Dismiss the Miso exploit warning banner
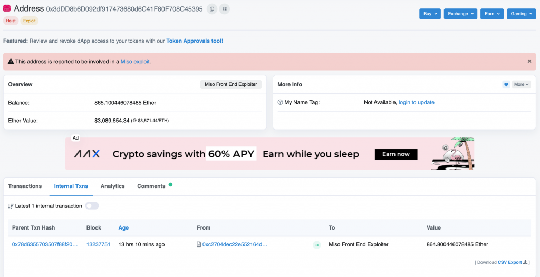The height and width of the screenshot is (277, 540). coord(529,61)
